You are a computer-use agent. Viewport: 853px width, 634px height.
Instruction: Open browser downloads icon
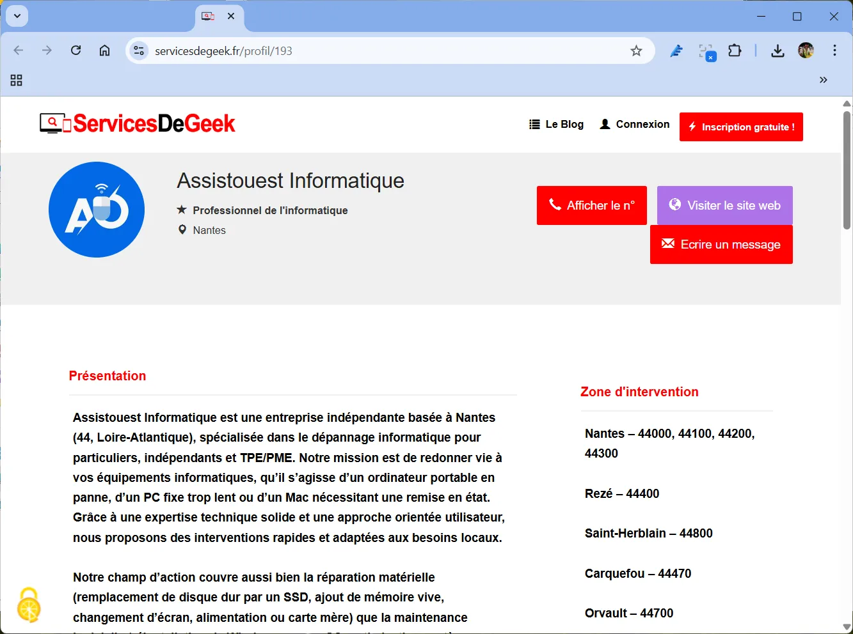(x=777, y=50)
